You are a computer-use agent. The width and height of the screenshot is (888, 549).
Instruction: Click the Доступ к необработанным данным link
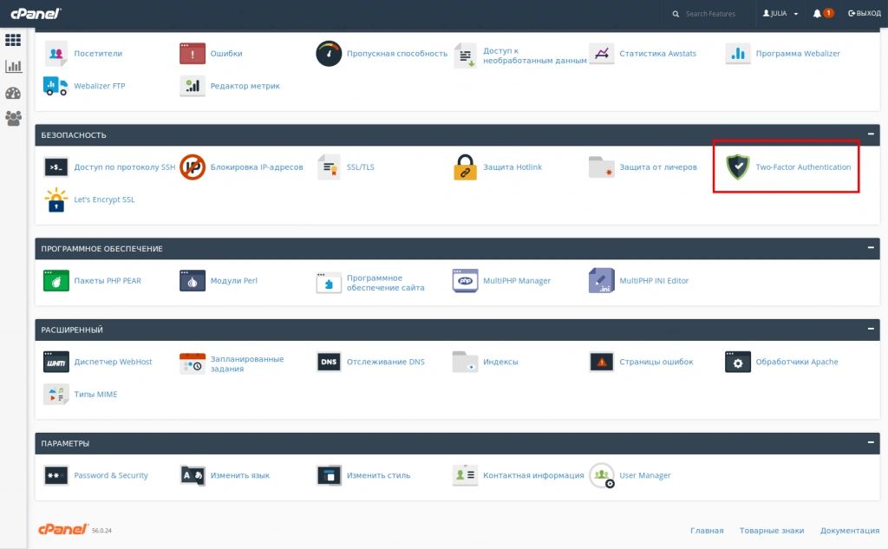point(534,56)
